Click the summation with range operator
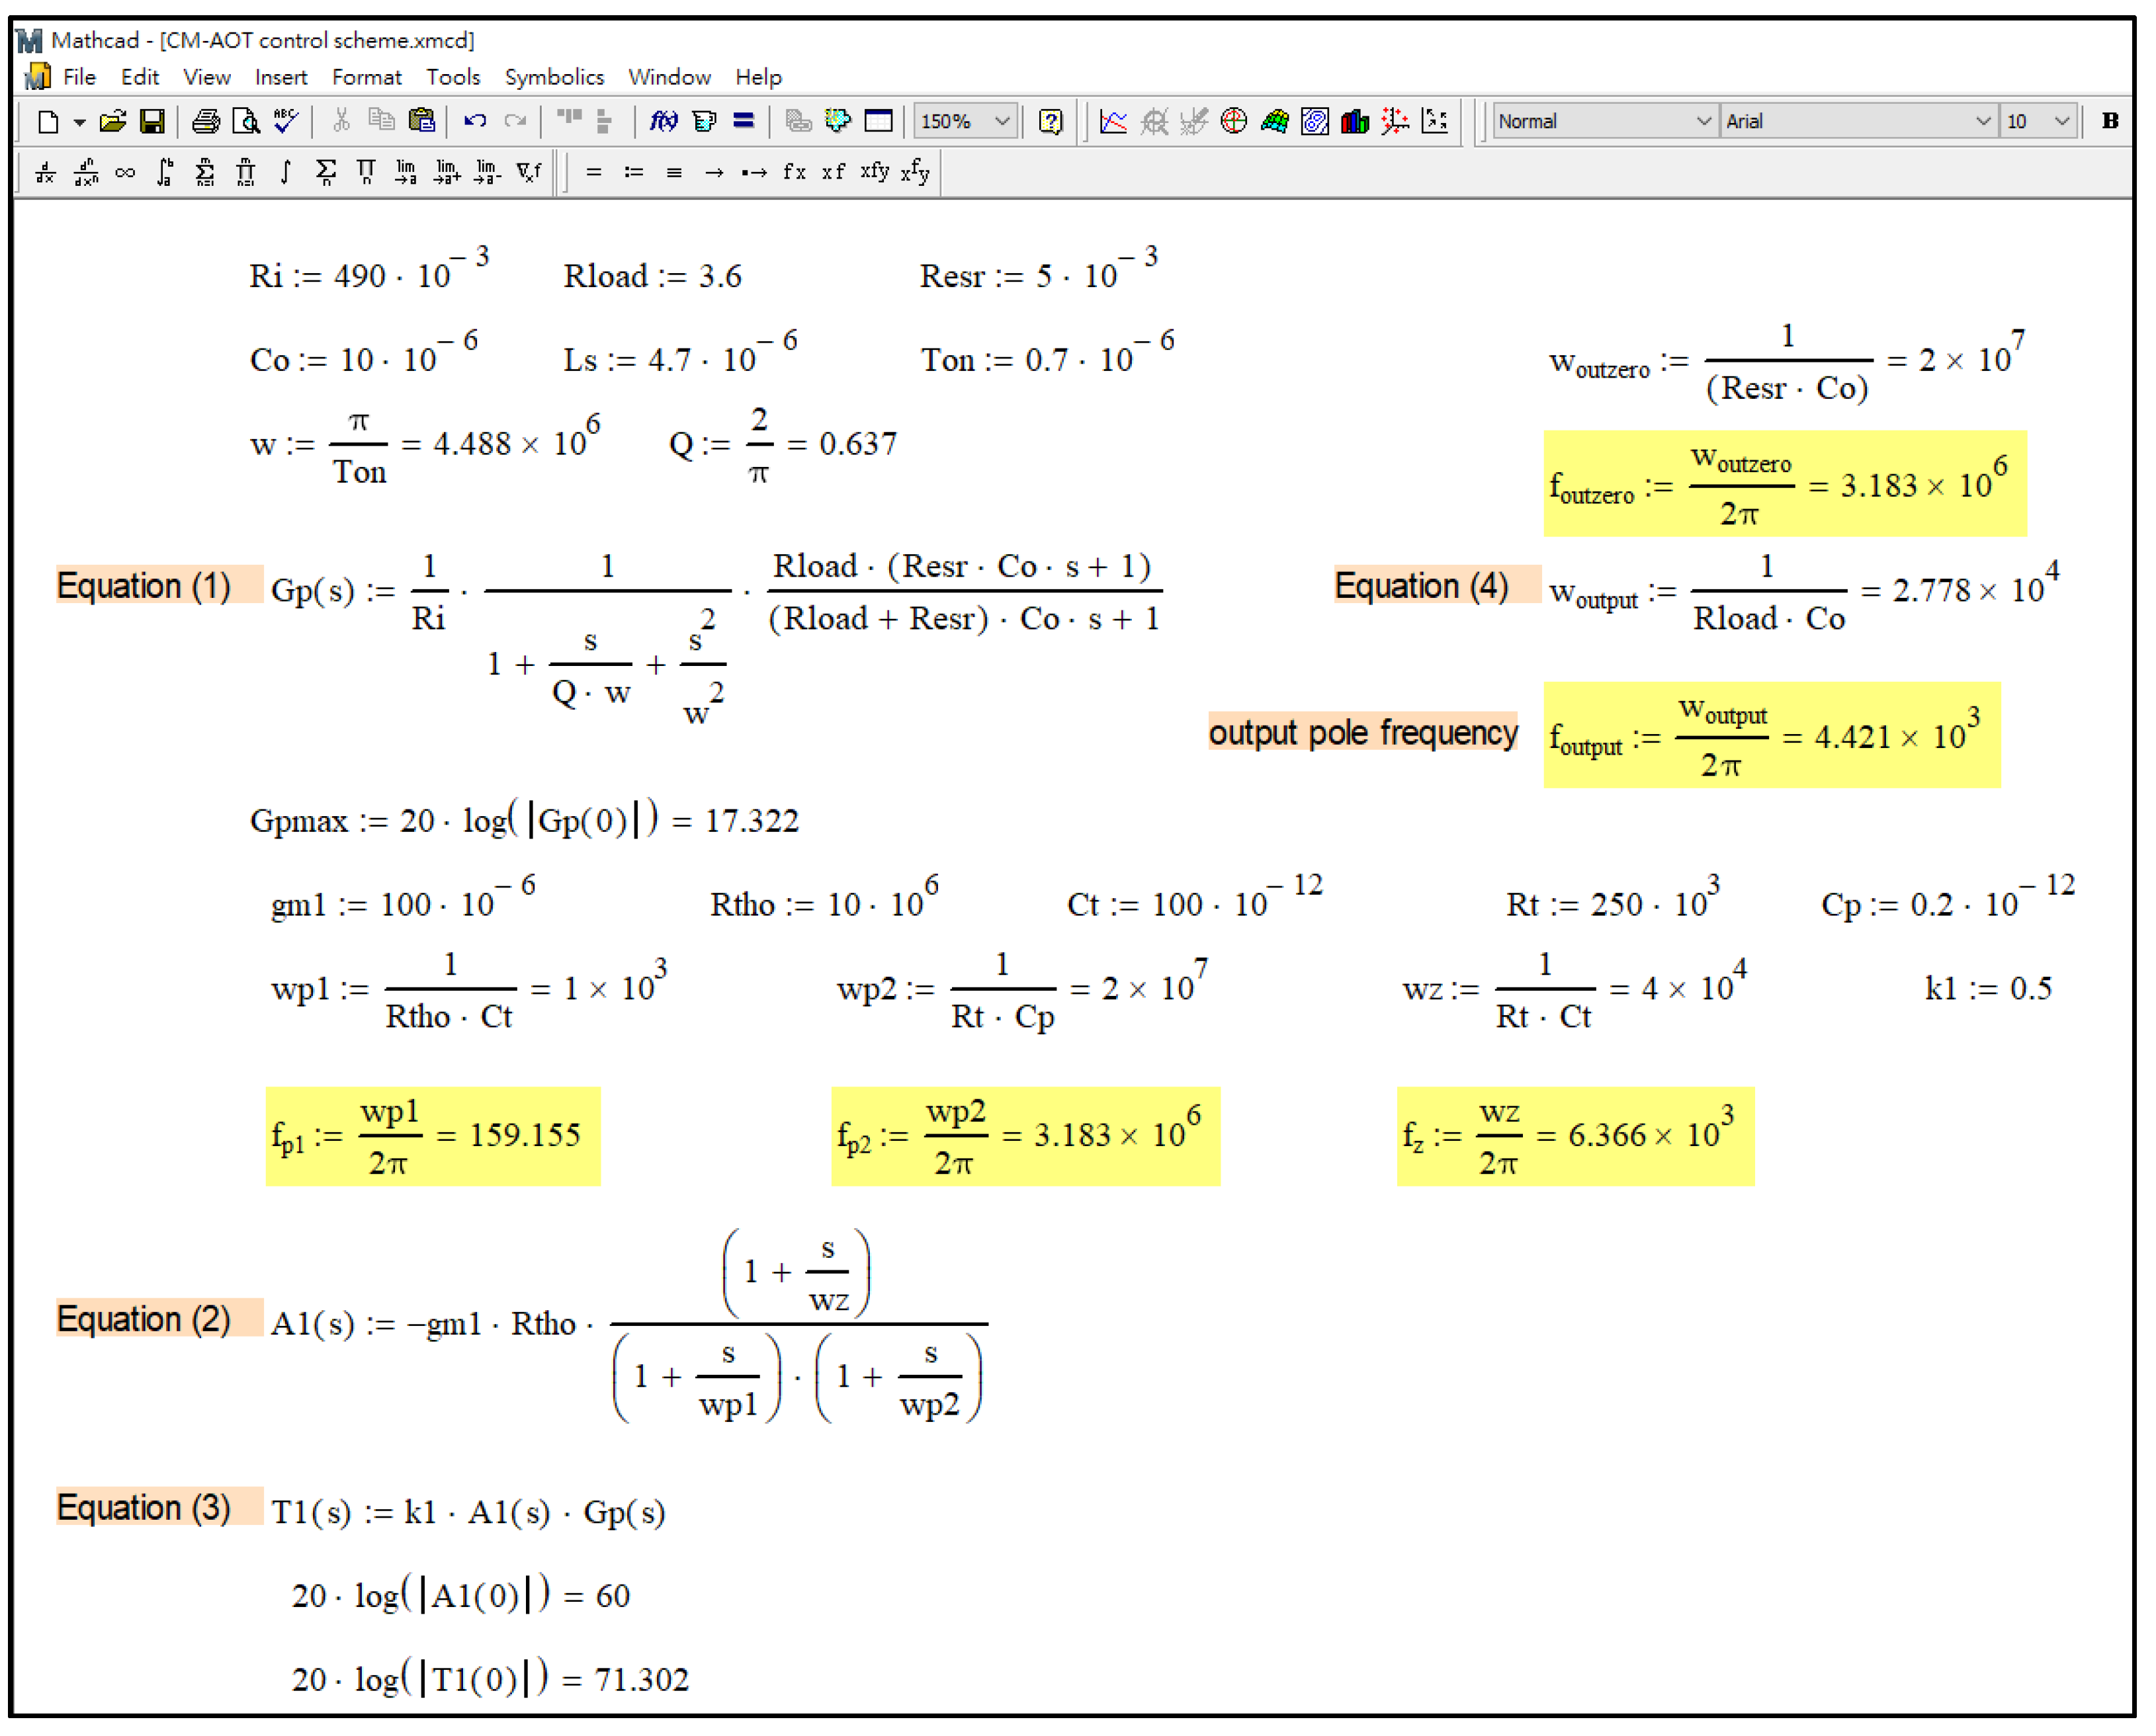This screenshot has width=2156, height=1736. (x=205, y=172)
